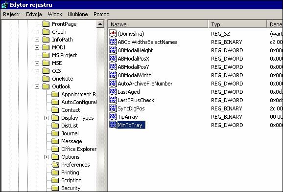Viewport: 283px width, 192px height.
Task: Click the ABColWidthsSelectNames binary icon
Action: 113,42
